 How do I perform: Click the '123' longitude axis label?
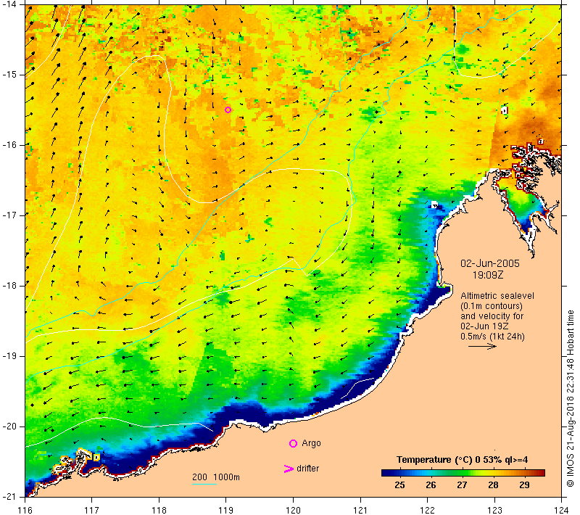click(494, 510)
